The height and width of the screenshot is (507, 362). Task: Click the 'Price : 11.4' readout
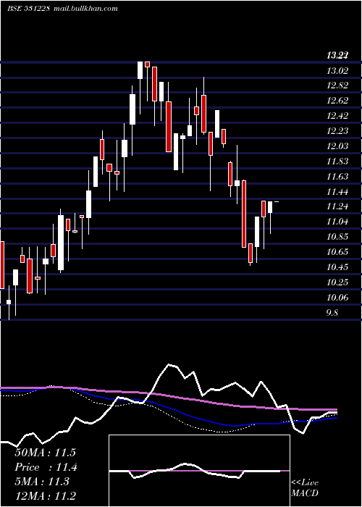click(x=46, y=468)
